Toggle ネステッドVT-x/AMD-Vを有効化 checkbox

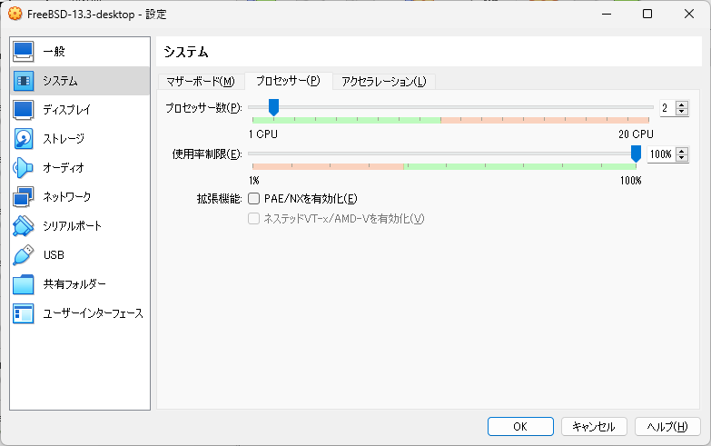[254, 219]
